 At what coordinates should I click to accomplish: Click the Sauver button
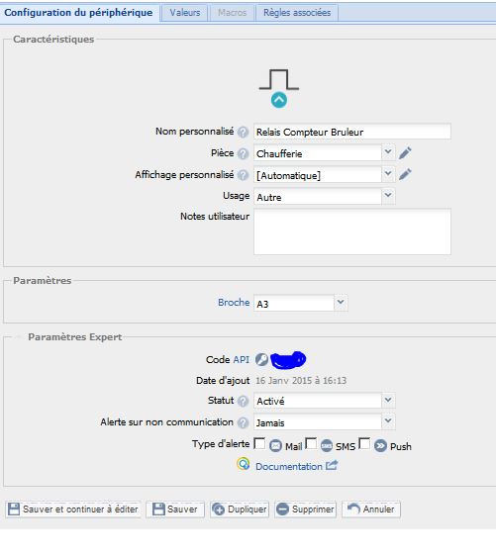[175, 509]
